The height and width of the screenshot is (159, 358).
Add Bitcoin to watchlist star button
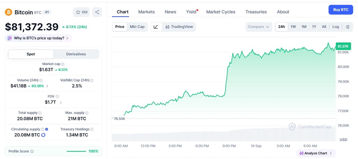click(82, 12)
